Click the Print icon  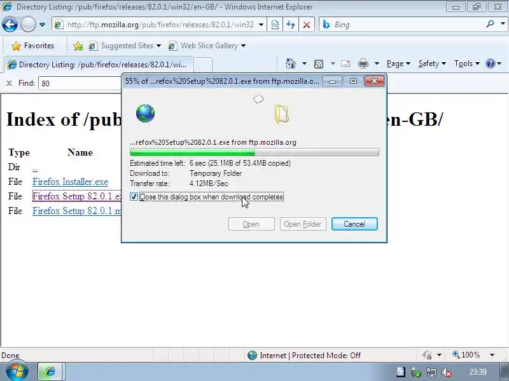click(363, 63)
